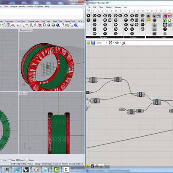The height and width of the screenshot is (173, 173).
Task: Open the Rhino Analyze menu
Action: tap(14, 6)
